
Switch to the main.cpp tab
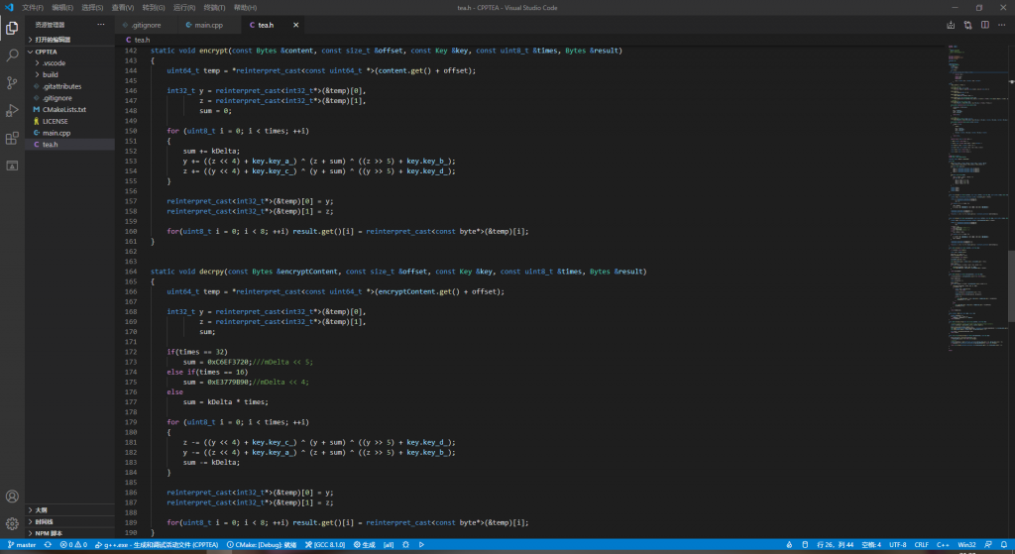point(208,24)
